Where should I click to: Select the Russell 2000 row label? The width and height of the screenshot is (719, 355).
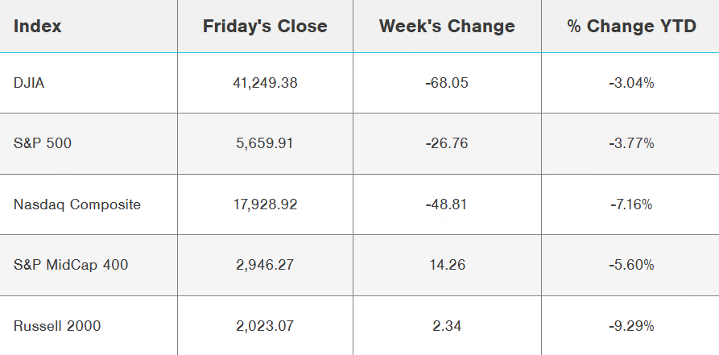click(x=57, y=326)
